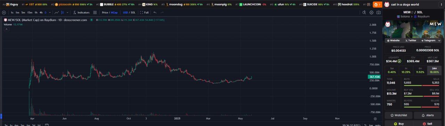Screen dimensions: 445x126
Task: Select the D daily timeframe
Action: [45, 12]
